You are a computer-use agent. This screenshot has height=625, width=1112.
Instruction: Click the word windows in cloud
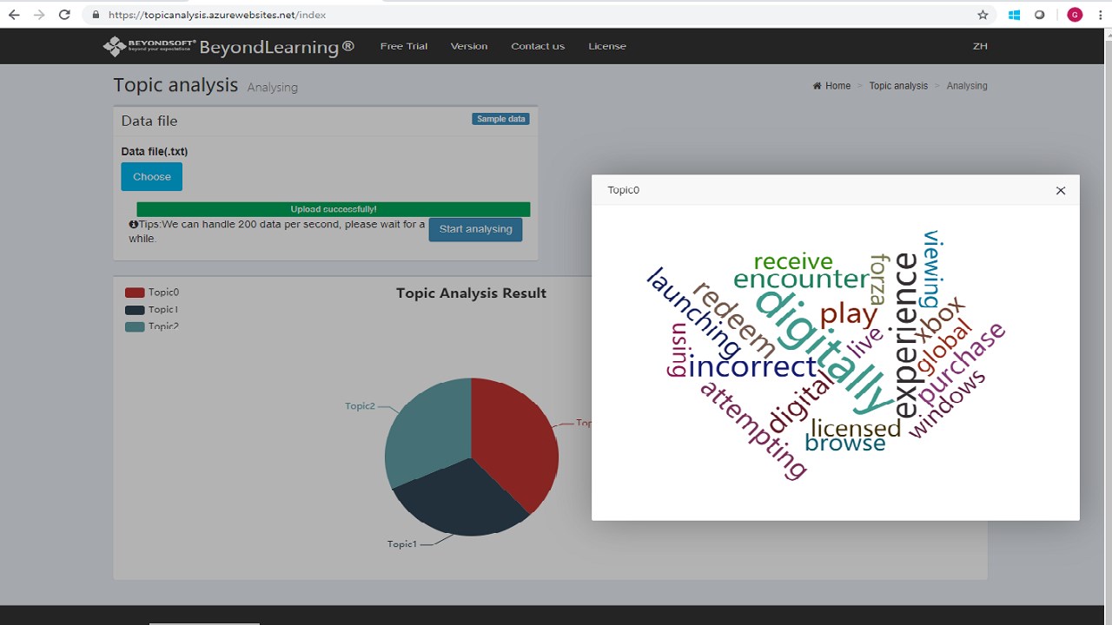coord(947,405)
